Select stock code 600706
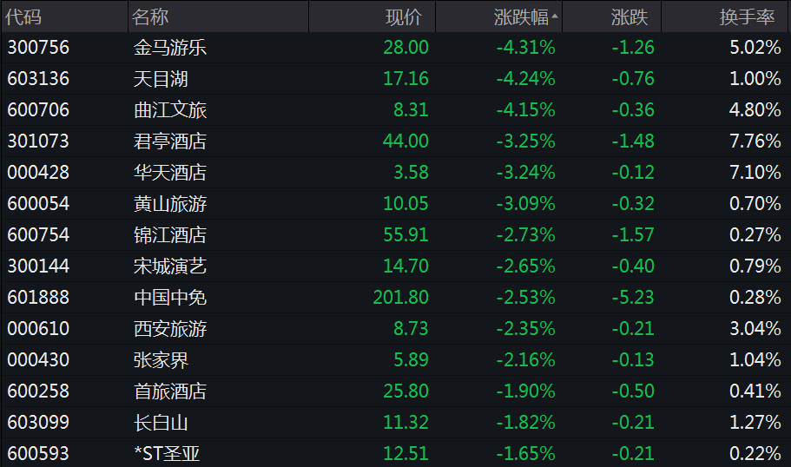The width and height of the screenshot is (791, 467). point(38,110)
